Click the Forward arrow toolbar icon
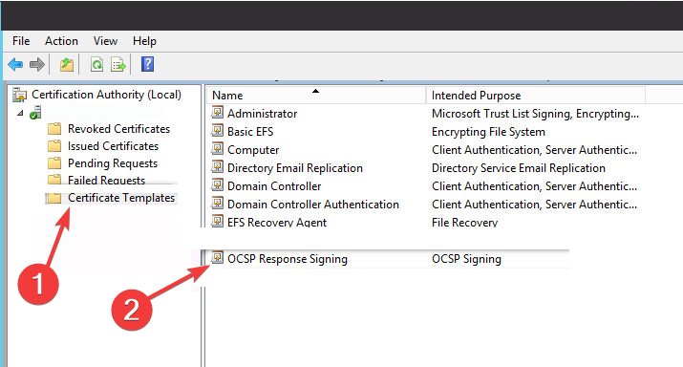683x367 pixels. pyautogui.click(x=37, y=64)
